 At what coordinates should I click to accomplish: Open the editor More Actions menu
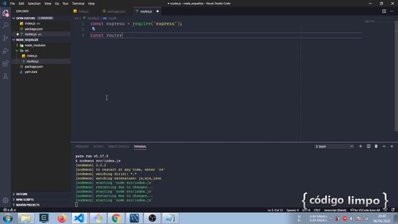click(392, 11)
